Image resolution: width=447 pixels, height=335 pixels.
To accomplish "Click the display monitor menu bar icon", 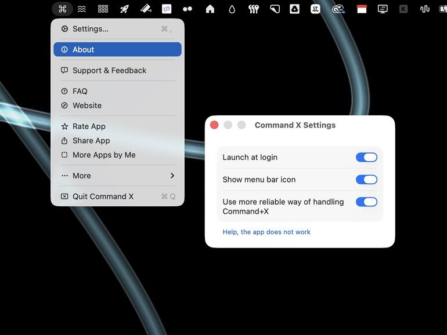I will coord(383,9).
